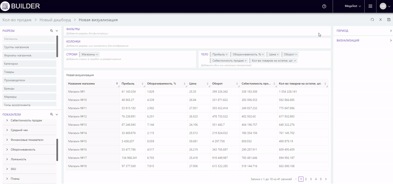Click the BUILDER logo icon
This screenshot has height=184, width=393.
[5, 6]
